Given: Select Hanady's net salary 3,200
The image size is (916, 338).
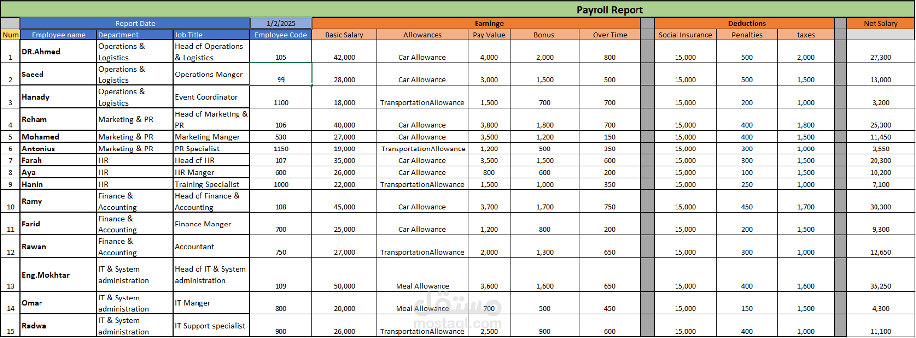Looking at the screenshot, I should pyautogui.click(x=880, y=97).
